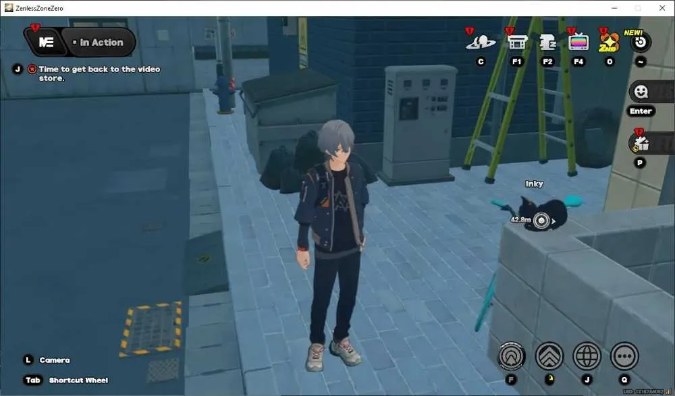This screenshot has height=396, width=675.
Task: Click the 42.8m tracking target marker
Action: pos(541,221)
